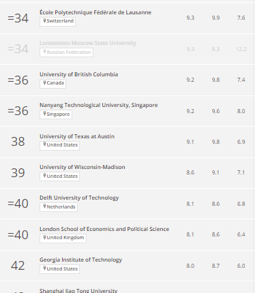Open University of Wisconsin-Madison entry
Viewport: 255px width, 293px height.
82,167
